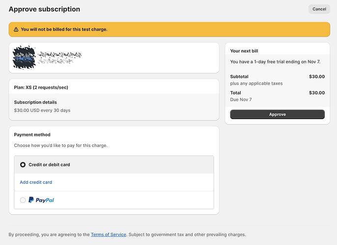Viewport: 337px width, 245px height.
Task: Click the "Approve subscription" page title
Action: click(x=44, y=9)
